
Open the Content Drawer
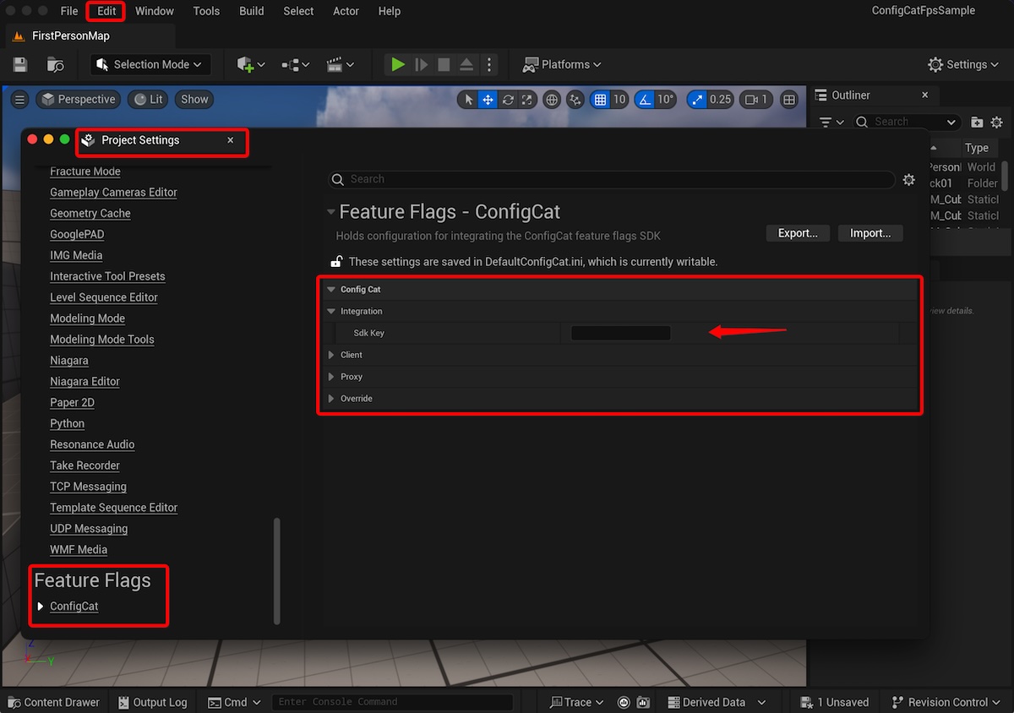[53, 701]
